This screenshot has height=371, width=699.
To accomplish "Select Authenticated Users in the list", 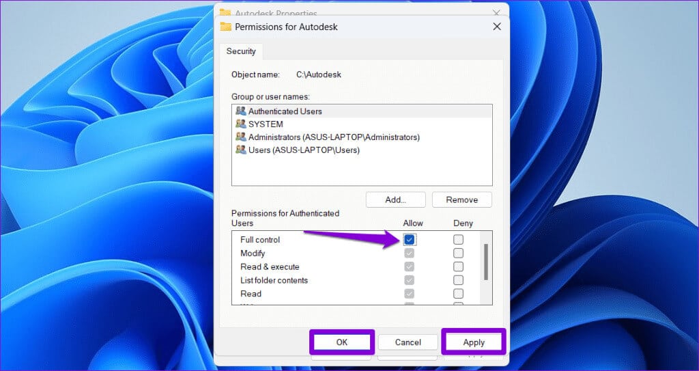I will (362, 111).
